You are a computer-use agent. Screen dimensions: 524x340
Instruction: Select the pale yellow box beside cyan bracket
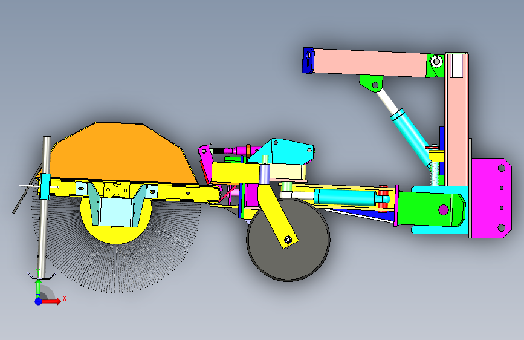(288, 172)
